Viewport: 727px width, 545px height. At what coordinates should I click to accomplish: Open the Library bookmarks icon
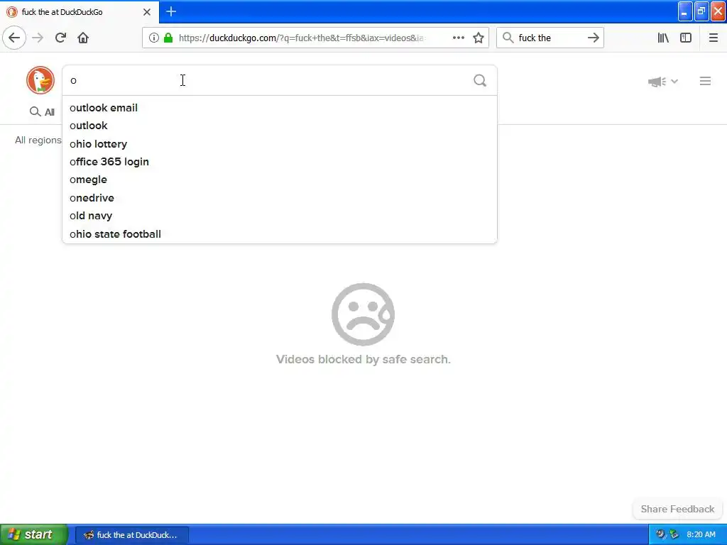point(663,38)
